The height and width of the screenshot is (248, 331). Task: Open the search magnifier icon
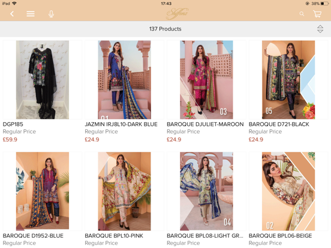click(302, 14)
